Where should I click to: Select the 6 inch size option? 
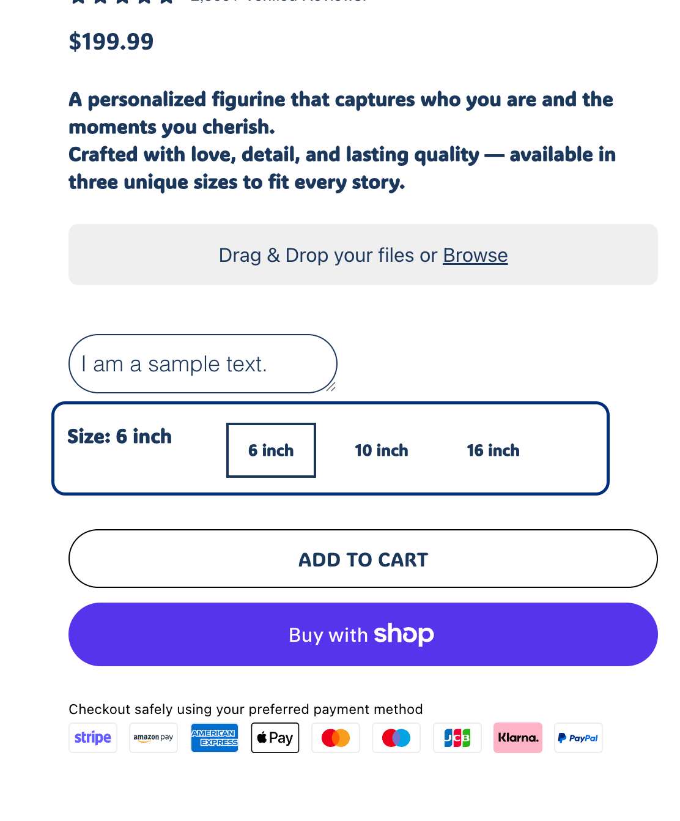[271, 450]
